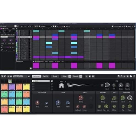Screen dimensions: 136x136
Task: Solo the first drum lane
Action: [19, 31]
